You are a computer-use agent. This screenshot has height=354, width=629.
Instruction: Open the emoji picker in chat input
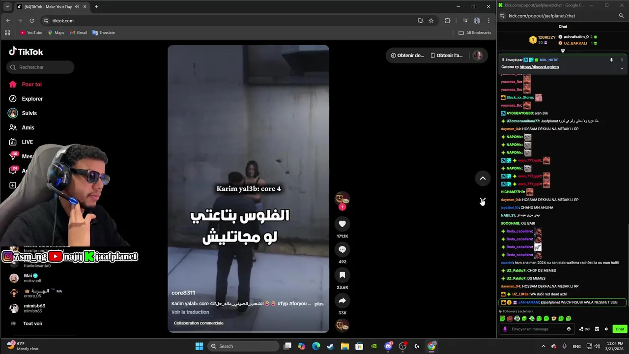[x=569, y=329]
